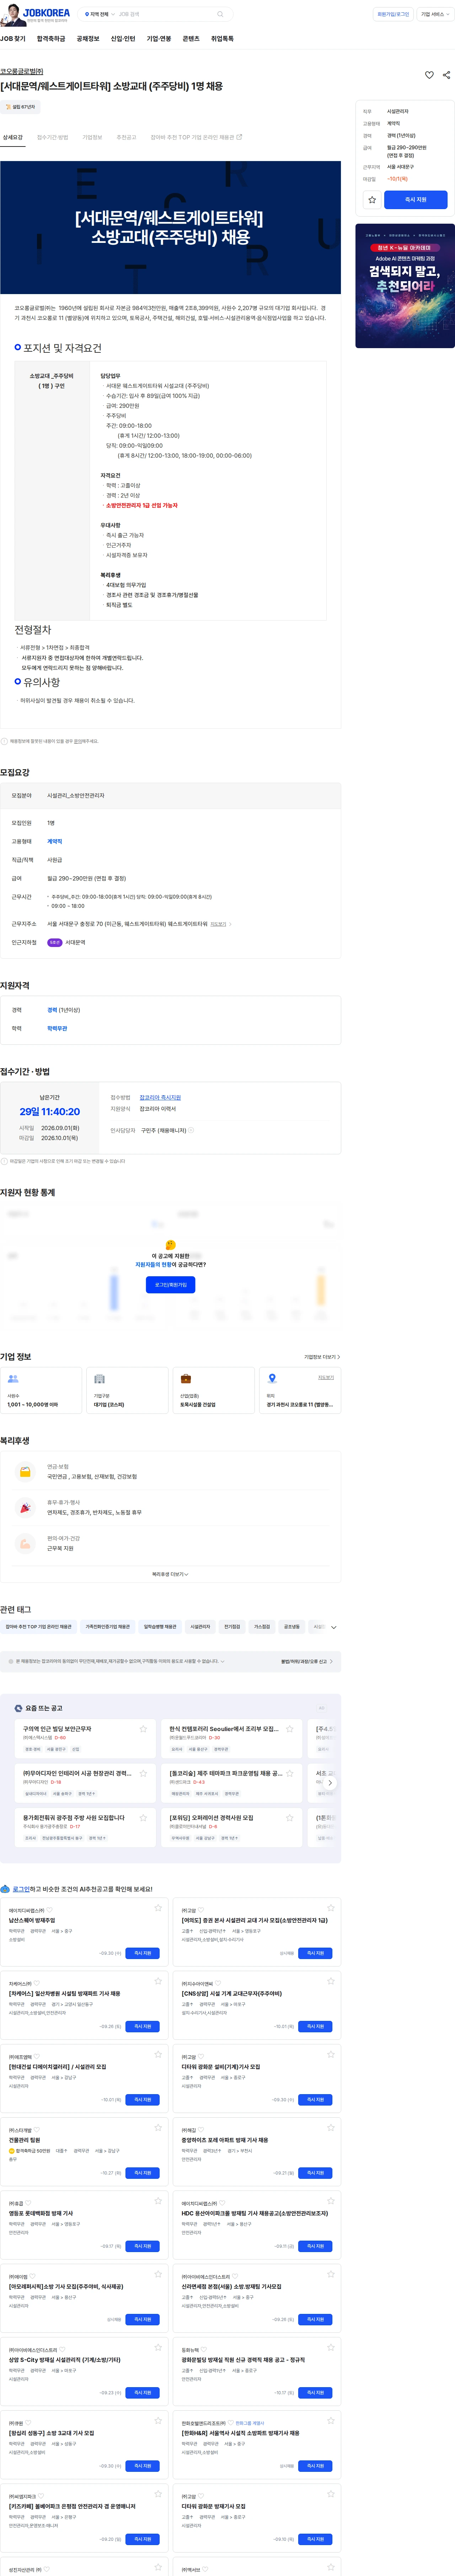Viewport: 455px width, 2576px height.
Task: Click the 전기점검 related tag
Action: [x=232, y=1627]
